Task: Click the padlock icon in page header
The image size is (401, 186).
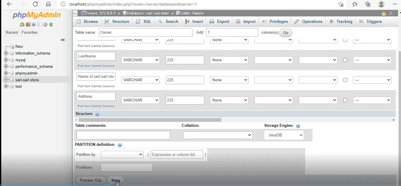Action: (384, 13)
